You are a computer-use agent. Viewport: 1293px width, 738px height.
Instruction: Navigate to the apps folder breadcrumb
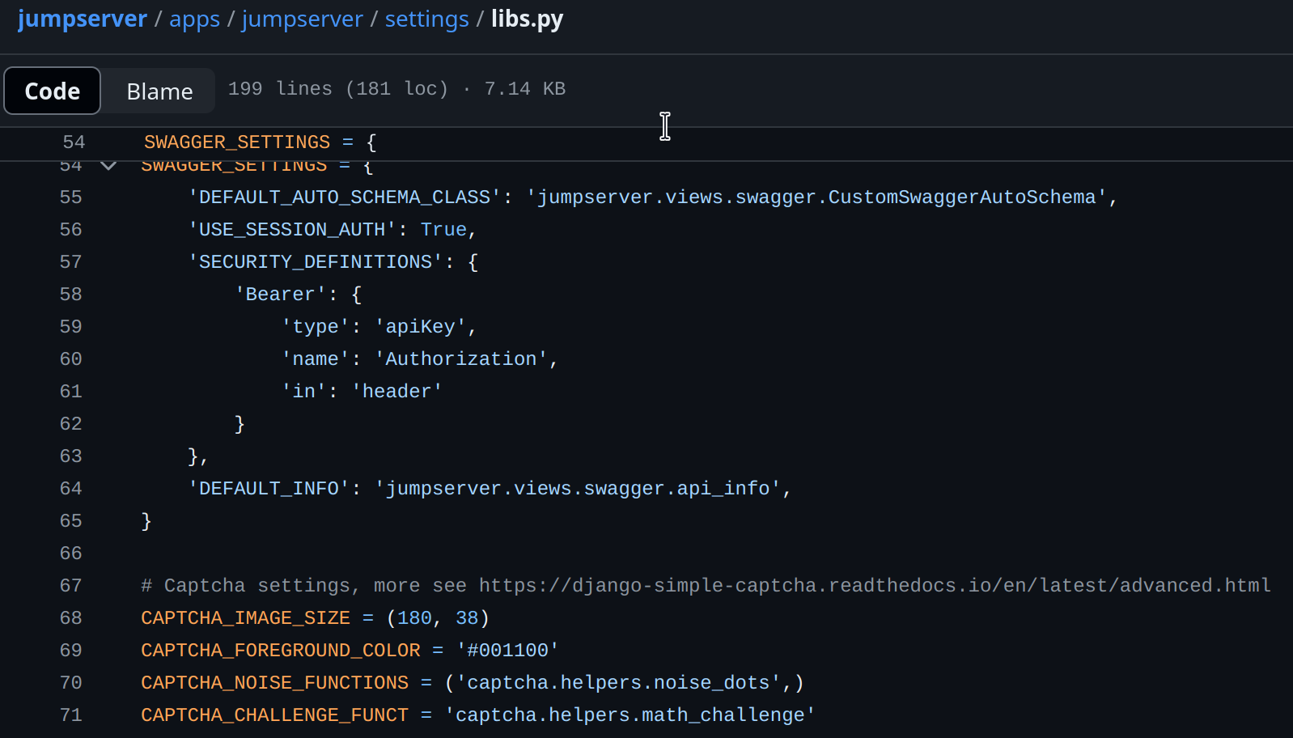[194, 19]
